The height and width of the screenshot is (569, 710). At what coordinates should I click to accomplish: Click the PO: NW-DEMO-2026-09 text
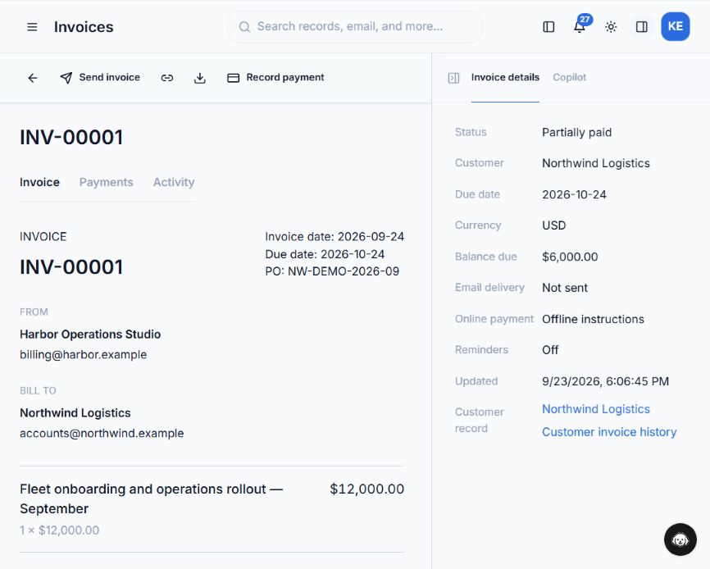(x=332, y=271)
